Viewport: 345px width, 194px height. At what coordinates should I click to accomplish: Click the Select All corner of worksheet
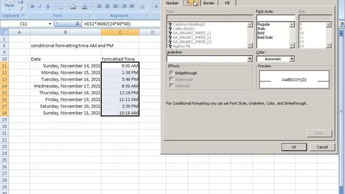coord(4,32)
